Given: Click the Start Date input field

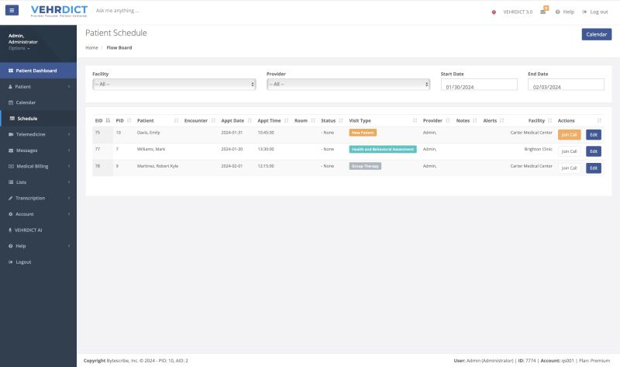Looking at the screenshot, I should coord(479,87).
